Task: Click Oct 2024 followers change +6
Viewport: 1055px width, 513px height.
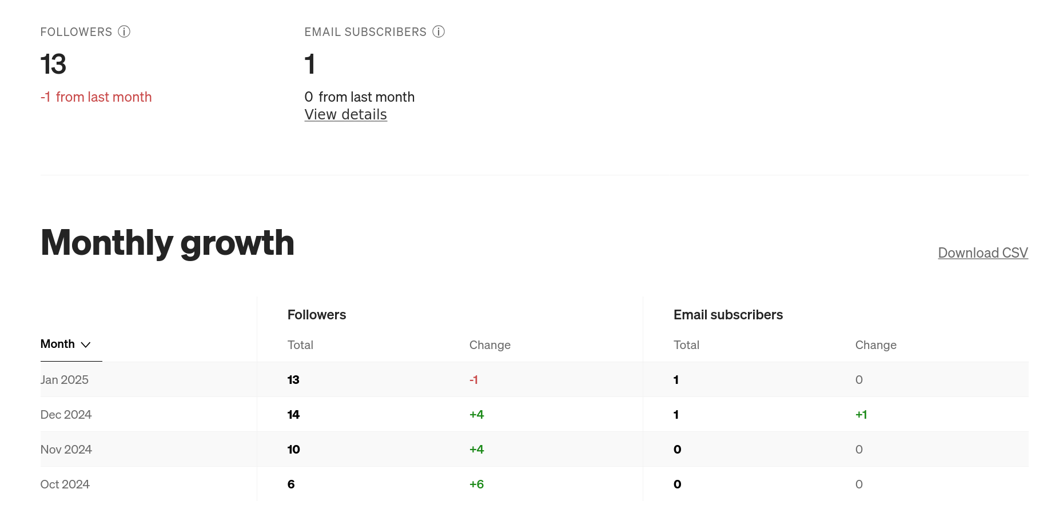Action: click(x=476, y=484)
